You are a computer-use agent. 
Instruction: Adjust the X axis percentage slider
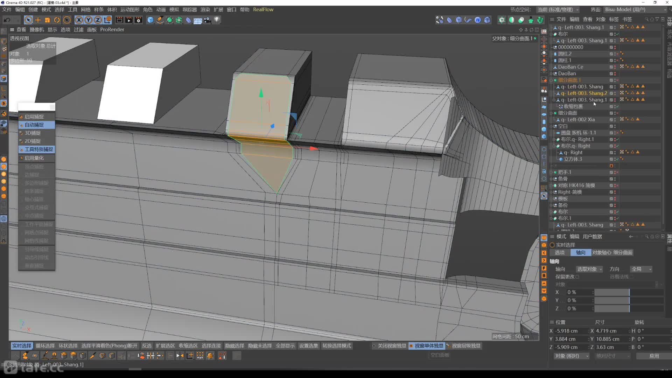629,292
